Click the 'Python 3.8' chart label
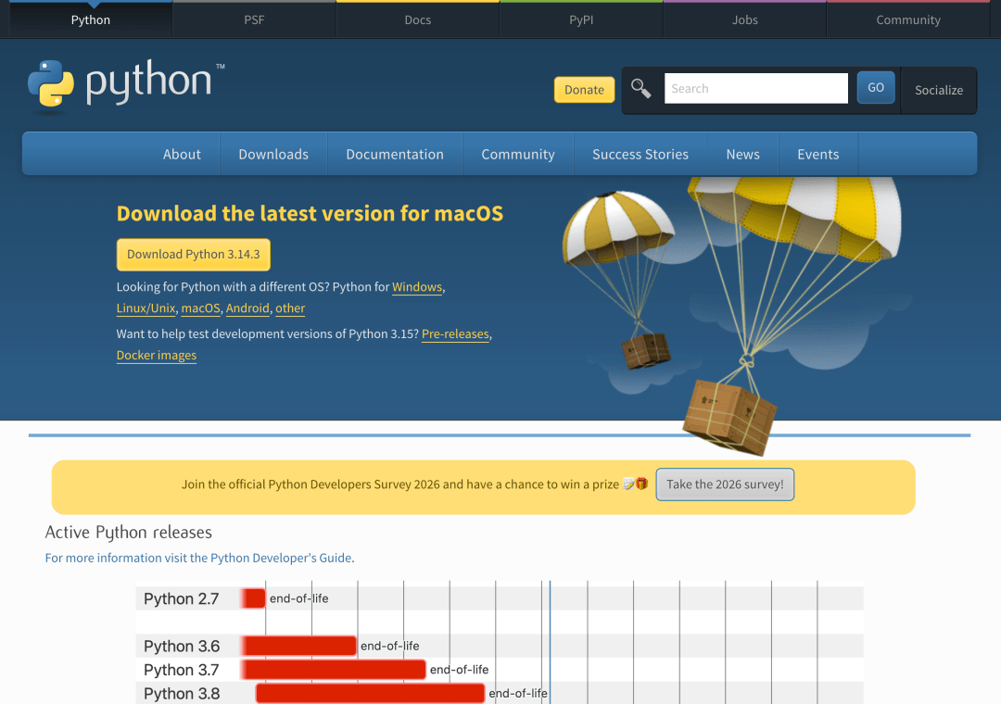The height and width of the screenshot is (704, 1001). [182, 693]
